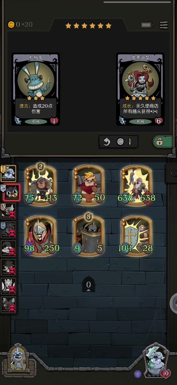
Task: View defeated player in slot 3
Action: click(8, 211)
